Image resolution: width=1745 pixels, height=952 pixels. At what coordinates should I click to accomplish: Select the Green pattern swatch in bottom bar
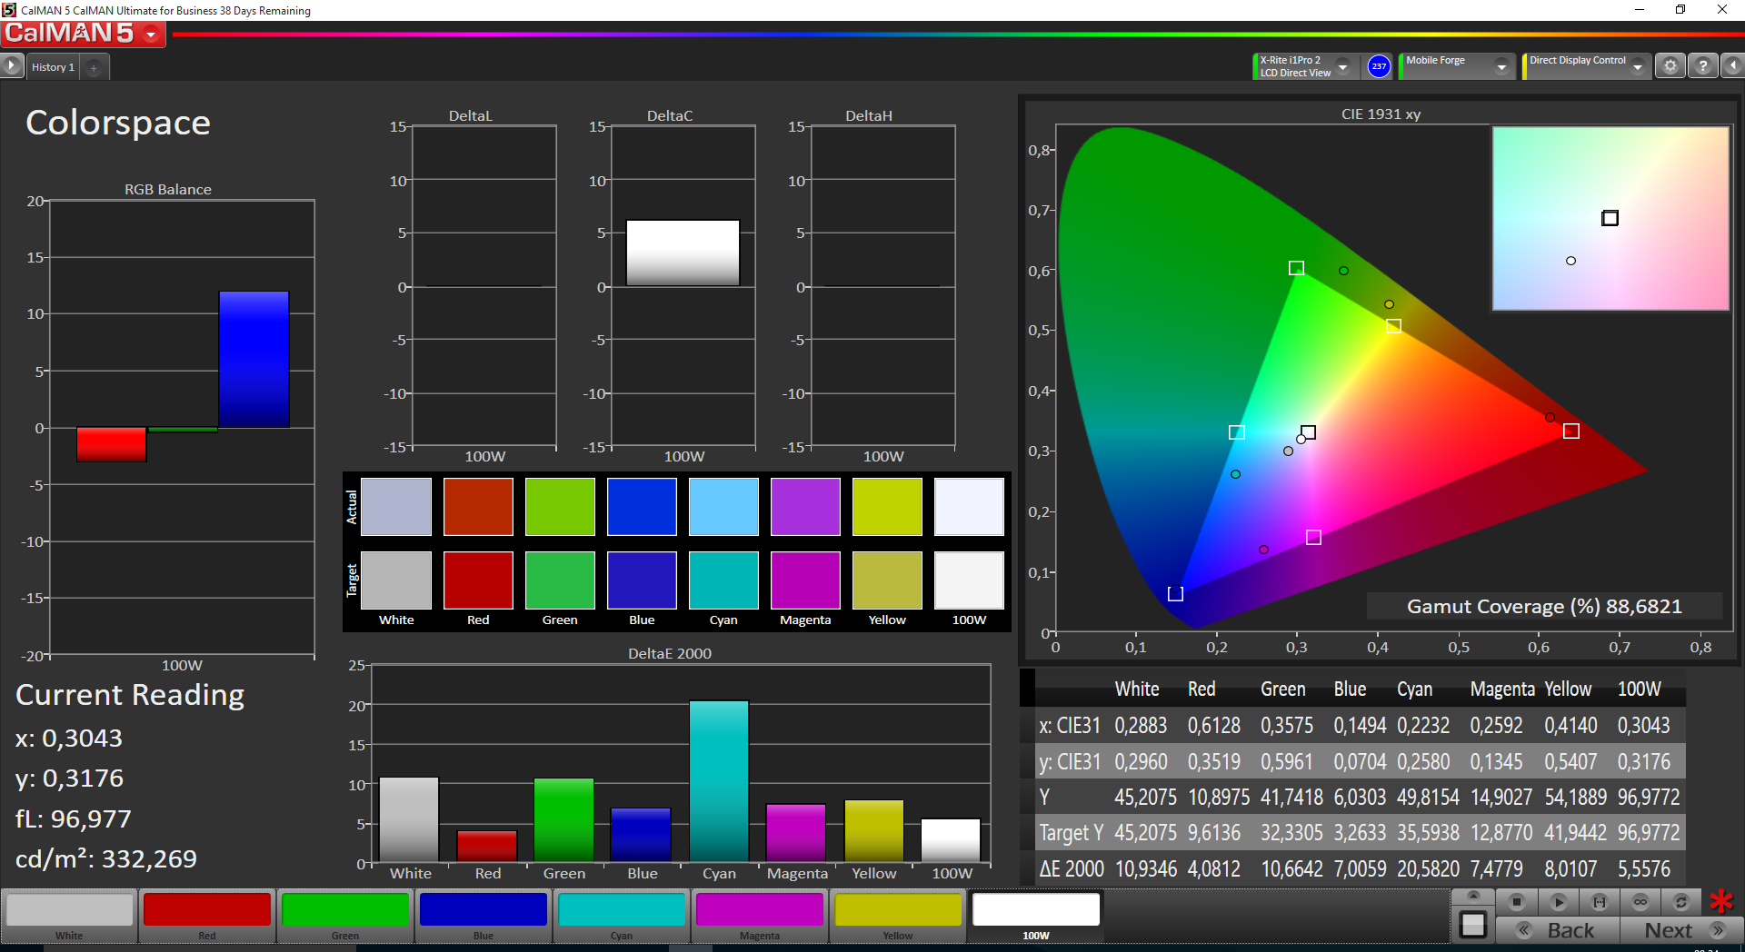tap(345, 917)
